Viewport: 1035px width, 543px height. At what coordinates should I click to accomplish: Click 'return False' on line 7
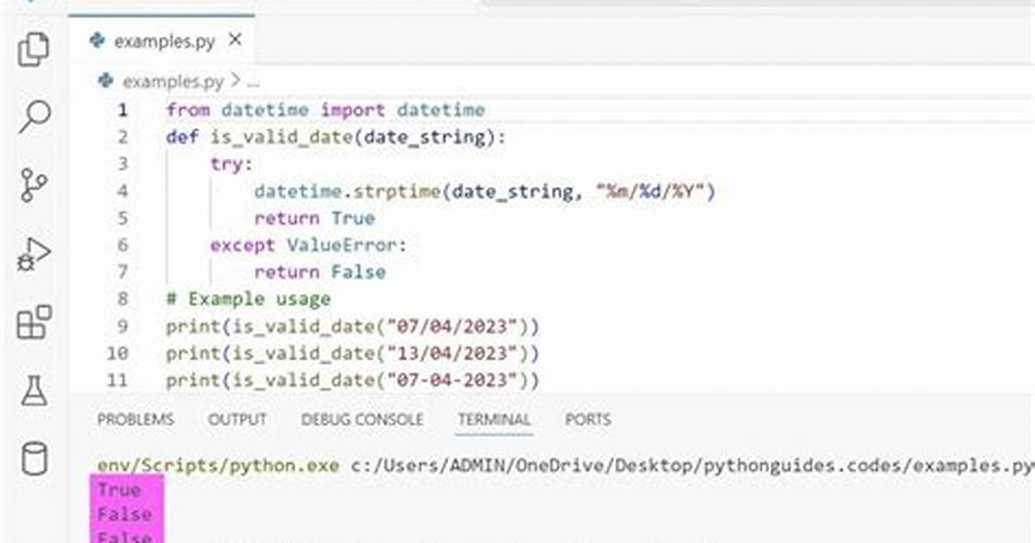point(319,271)
